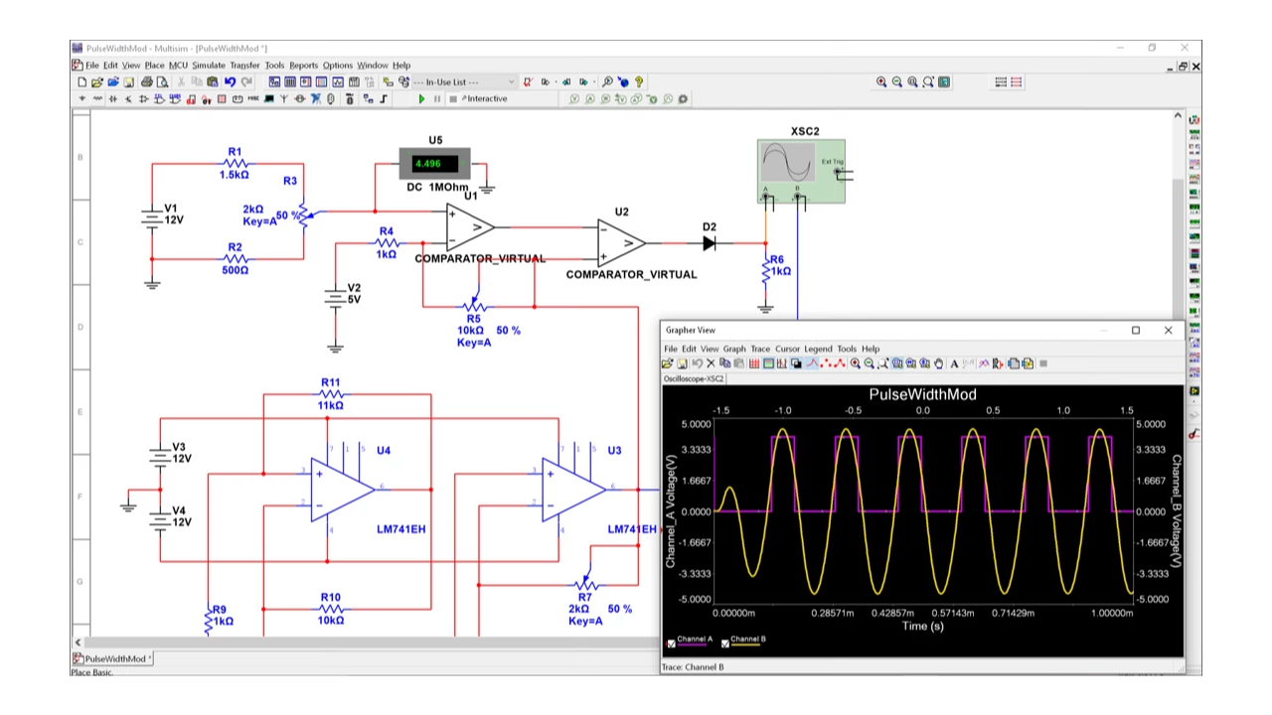The height and width of the screenshot is (715, 1272).
Task: Open the Simulate menu
Action: (x=208, y=66)
